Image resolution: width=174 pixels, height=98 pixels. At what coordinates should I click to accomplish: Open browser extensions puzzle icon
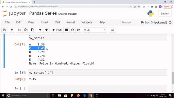[x=152, y=7]
